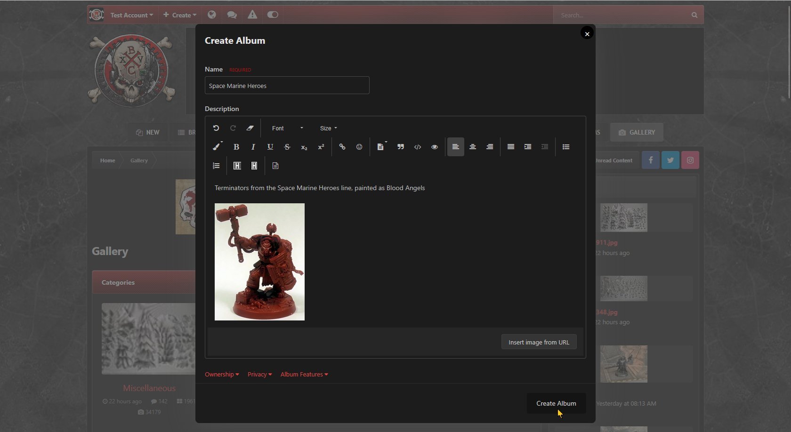Open the Test Account menu

tap(131, 15)
